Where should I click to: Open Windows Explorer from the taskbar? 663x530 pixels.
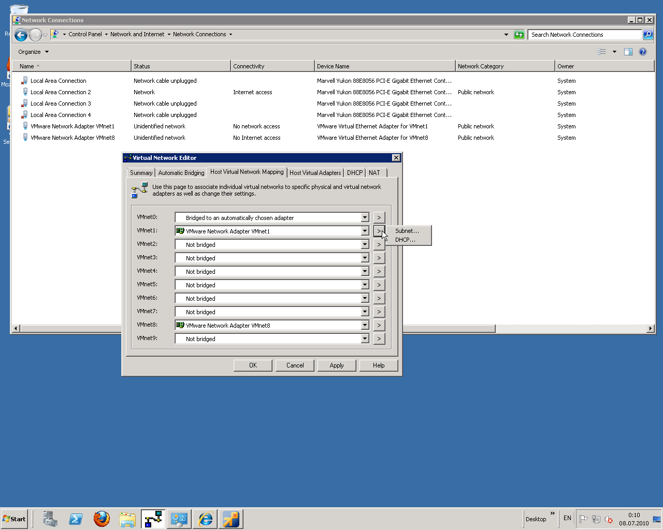tap(127, 519)
